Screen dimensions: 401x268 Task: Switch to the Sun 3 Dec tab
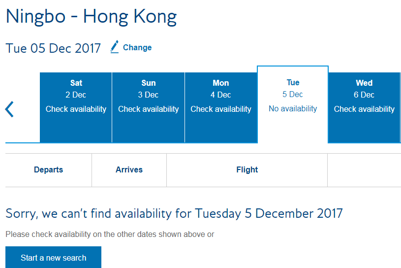[x=148, y=89]
